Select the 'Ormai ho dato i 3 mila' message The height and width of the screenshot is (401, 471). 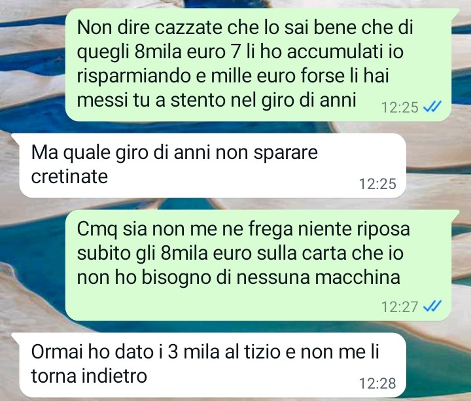213,365
